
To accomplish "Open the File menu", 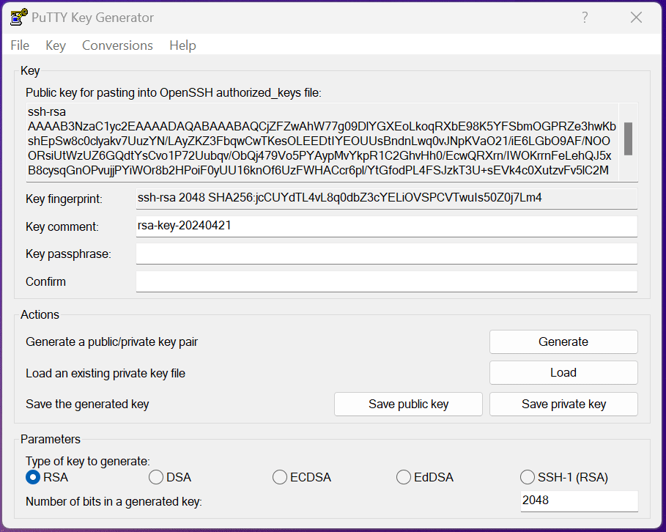I will coord(20,45).
